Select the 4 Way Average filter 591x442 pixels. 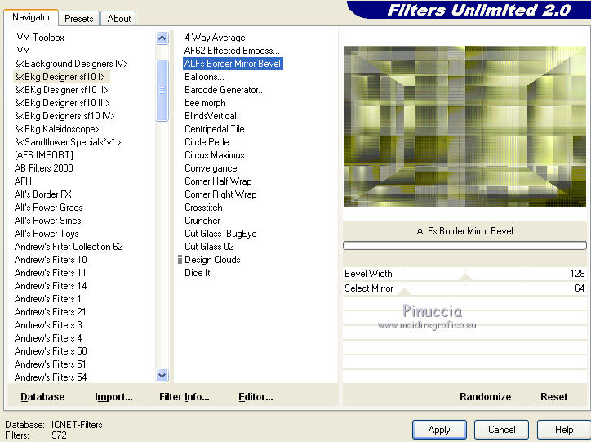(x=215, y=38)
